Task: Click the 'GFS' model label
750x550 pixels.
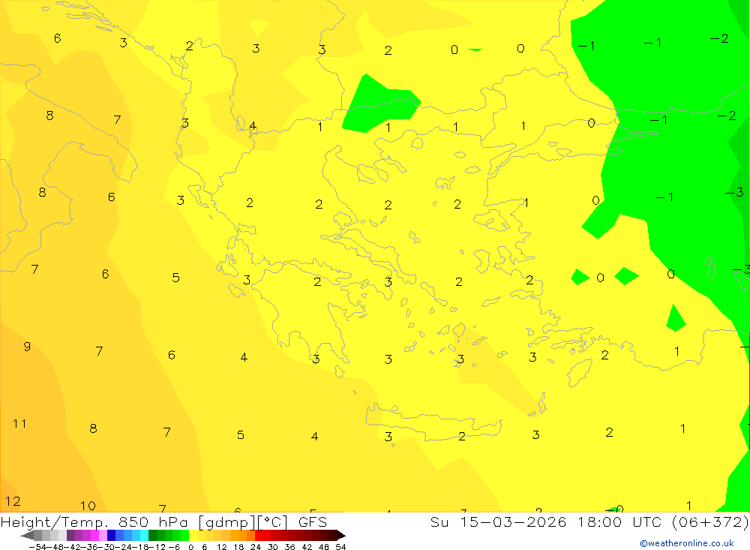Action: [313, 521]
